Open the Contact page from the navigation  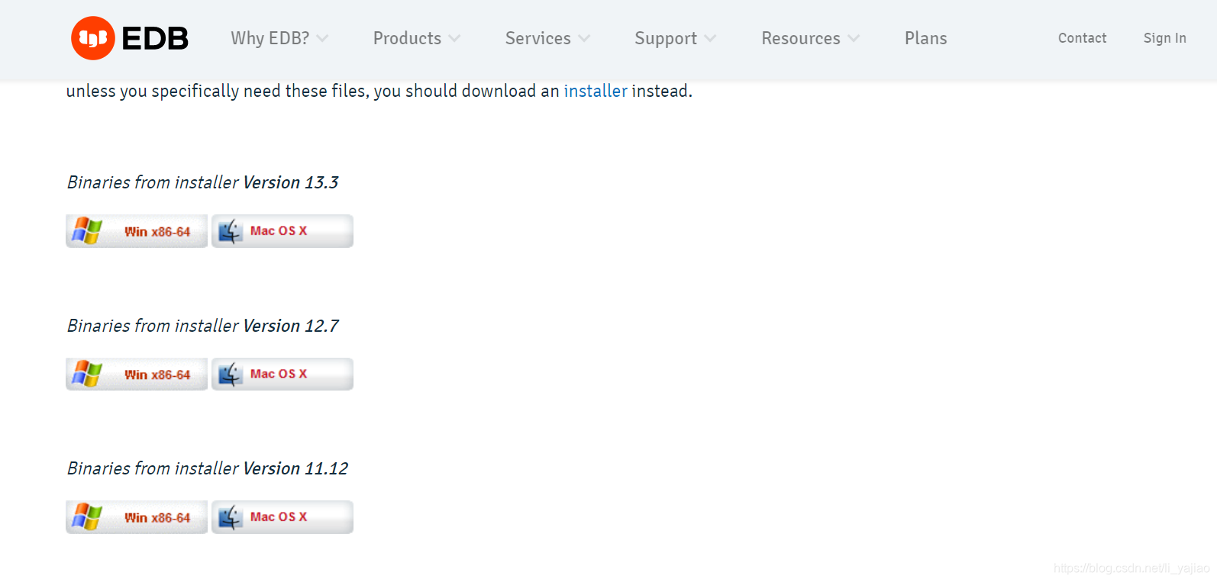1082,37
